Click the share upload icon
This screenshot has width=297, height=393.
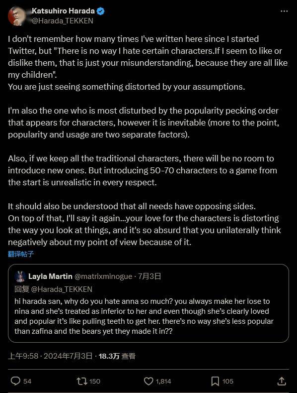point(282,381)
